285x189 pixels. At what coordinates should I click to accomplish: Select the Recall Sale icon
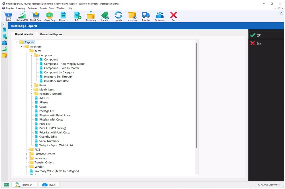pos(36,16)
